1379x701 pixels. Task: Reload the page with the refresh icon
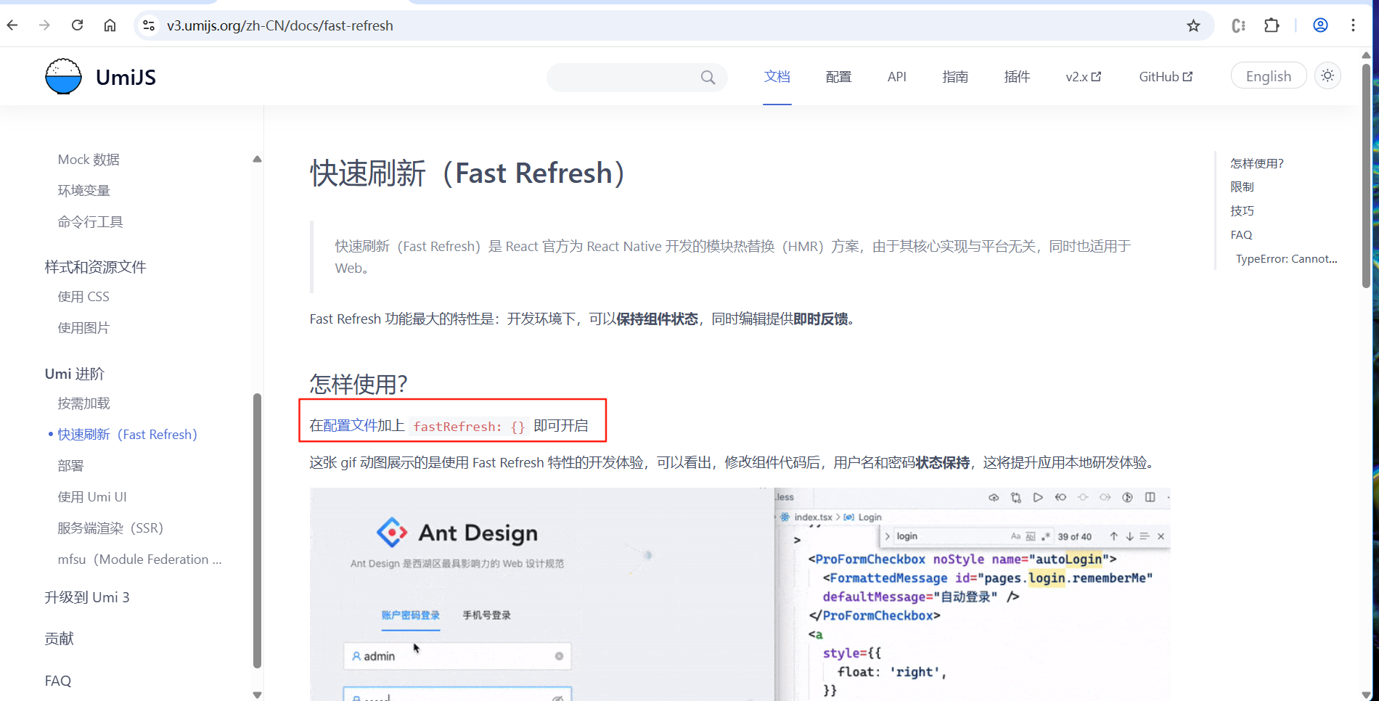tap(77, 25)
